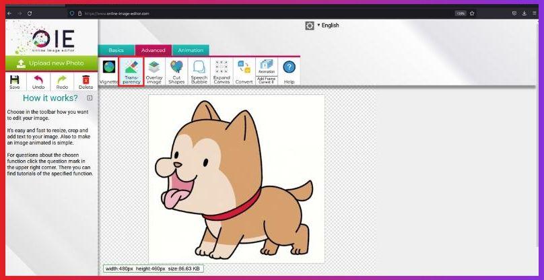Save the image with Save icon
Image resolution: width=544 pixels, height=280 pixels.
[x=14, y=82]
